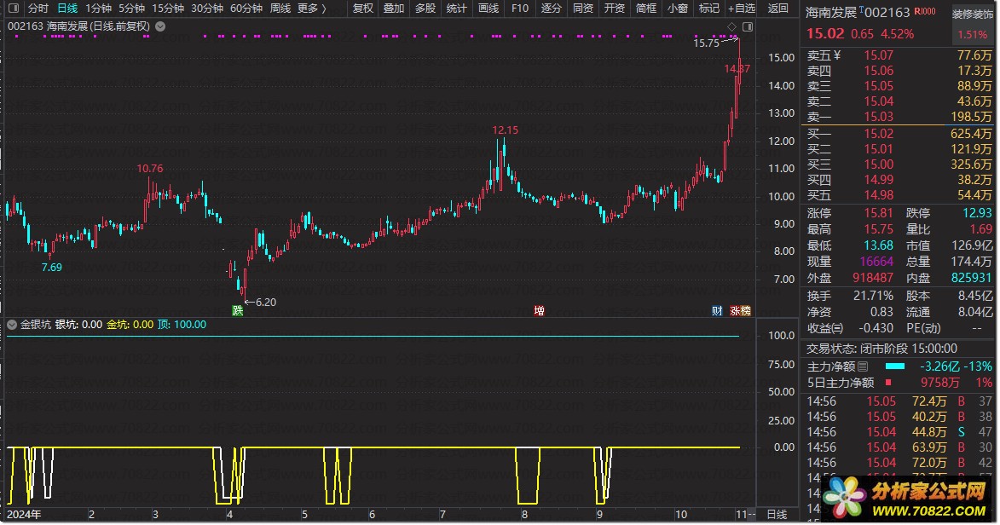Screen dimensions: 1000x525
Task: Click the 主力净额 detail icon
Action: tap(863, 366)
